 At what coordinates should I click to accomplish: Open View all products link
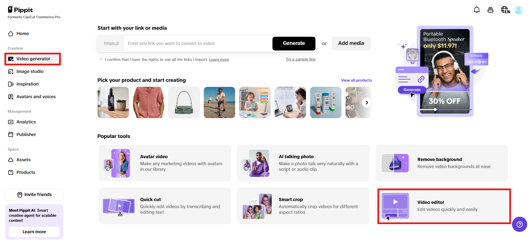tap(356, 80)
